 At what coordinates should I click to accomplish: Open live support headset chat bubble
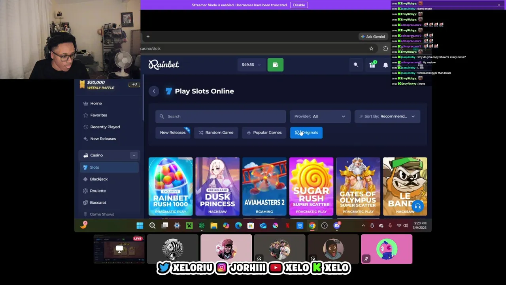(417, 206)
